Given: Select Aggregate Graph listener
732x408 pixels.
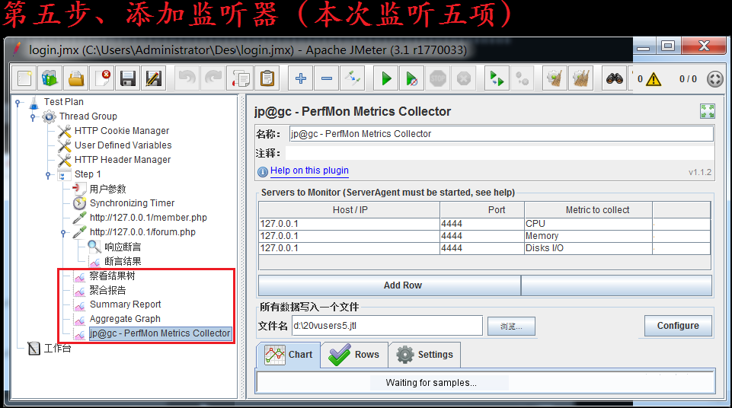Looking at the screenshot, I should click(x=125, y=319).
